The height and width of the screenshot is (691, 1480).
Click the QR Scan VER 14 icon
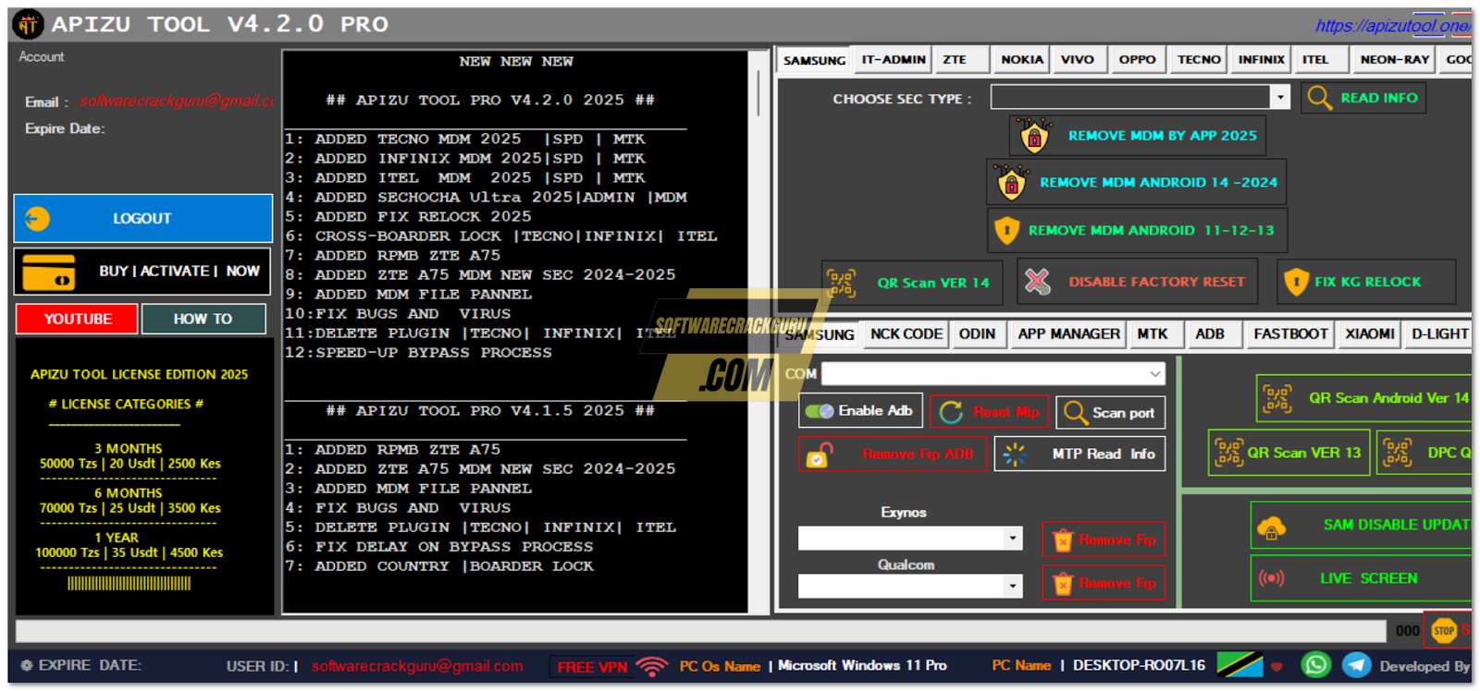point(841,283)
